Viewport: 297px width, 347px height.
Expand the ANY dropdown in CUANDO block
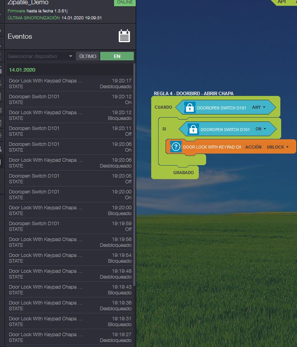coord(259,108)
